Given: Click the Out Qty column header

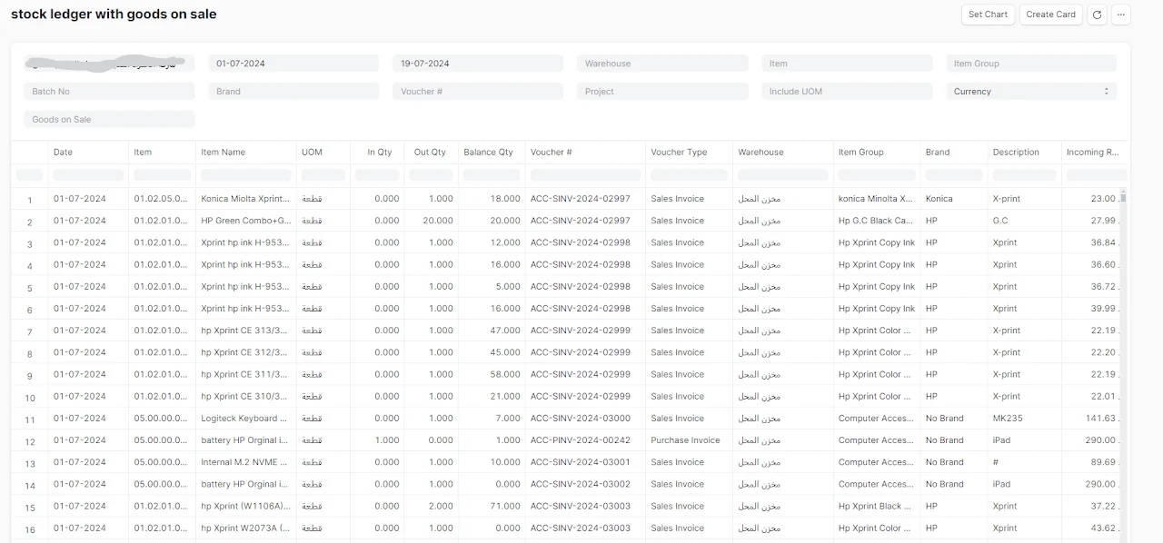Looking at the screenshot, I should tap(430, 153).
